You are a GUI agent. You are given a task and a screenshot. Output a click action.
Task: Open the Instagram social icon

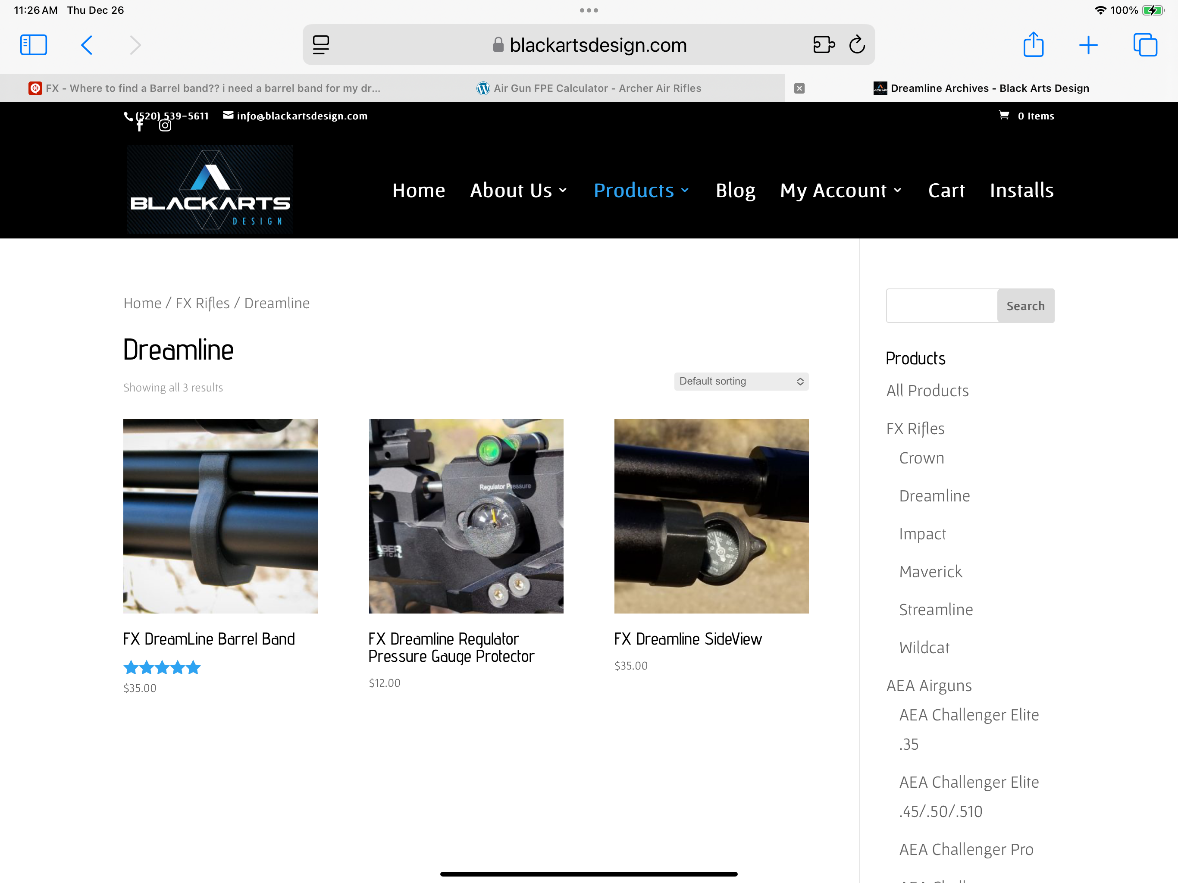pos(165,126)
